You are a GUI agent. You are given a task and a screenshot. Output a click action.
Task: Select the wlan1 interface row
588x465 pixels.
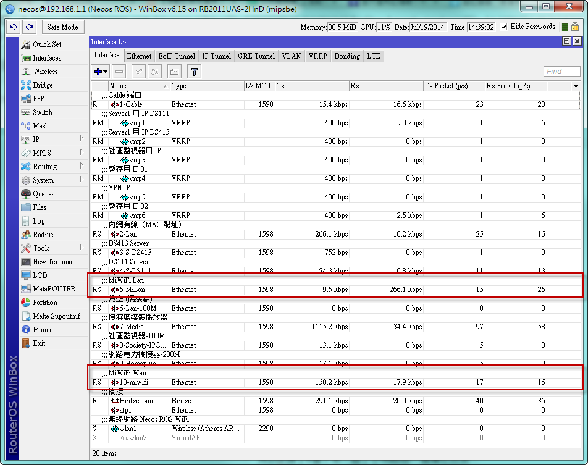point(335,429)
